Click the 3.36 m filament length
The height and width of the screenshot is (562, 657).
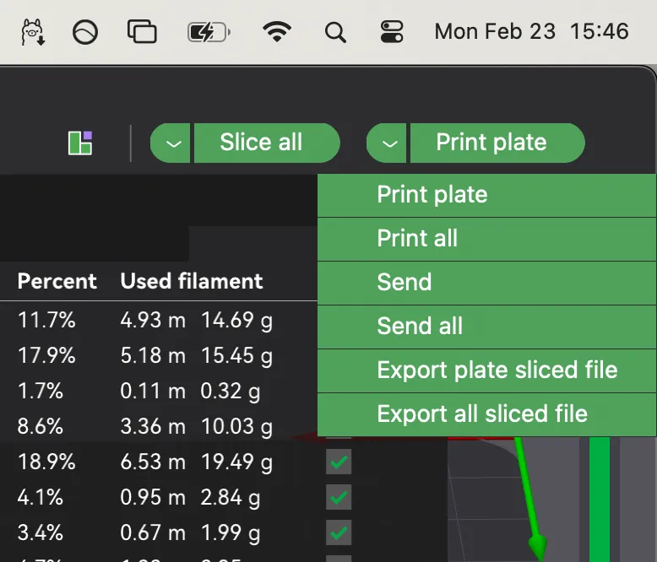(x=153, y=426)
